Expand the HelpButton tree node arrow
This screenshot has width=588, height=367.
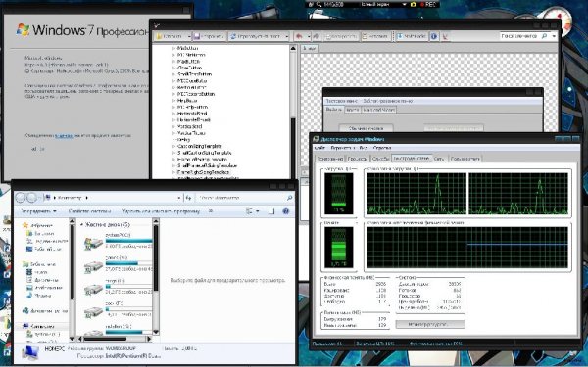click(x=173, y=101)
